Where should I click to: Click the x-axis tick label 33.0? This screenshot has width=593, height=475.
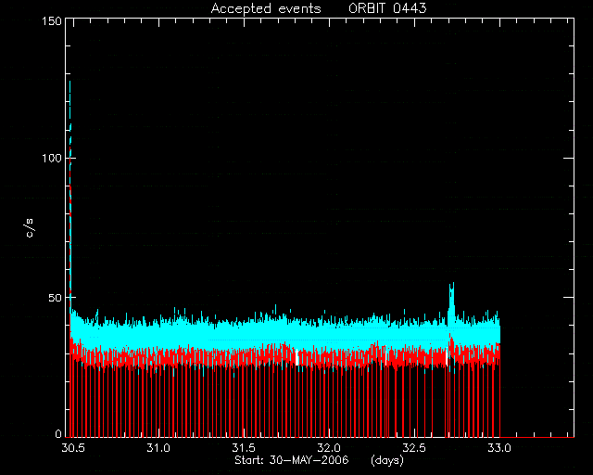499,448
